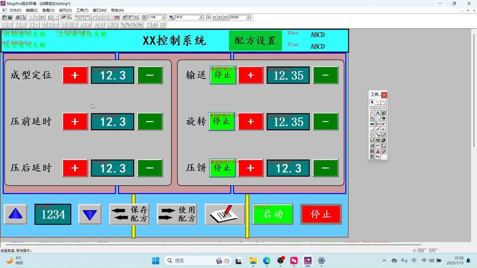Click the 保存配方 button

(129, 214)
